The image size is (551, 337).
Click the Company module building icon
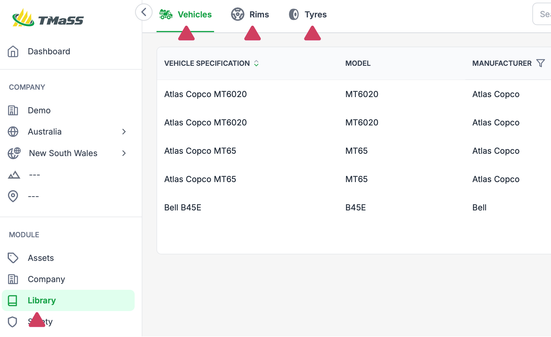[13, 279]
